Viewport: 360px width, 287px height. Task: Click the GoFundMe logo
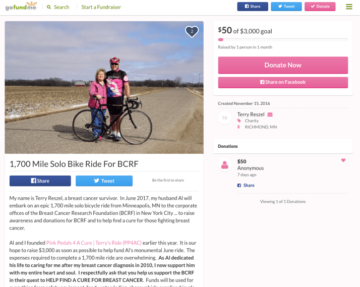tap(22, 7)
